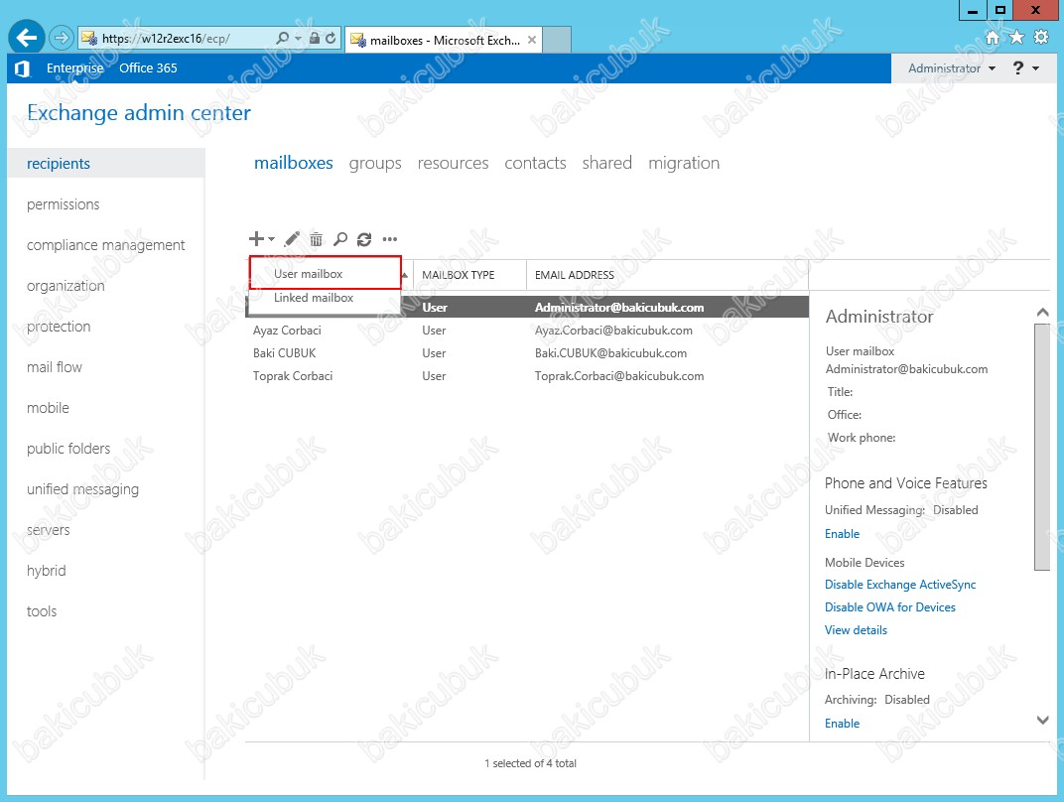Click the address bar refresh icon
This screenshot has height=802, width=1064.
[331, 39]
